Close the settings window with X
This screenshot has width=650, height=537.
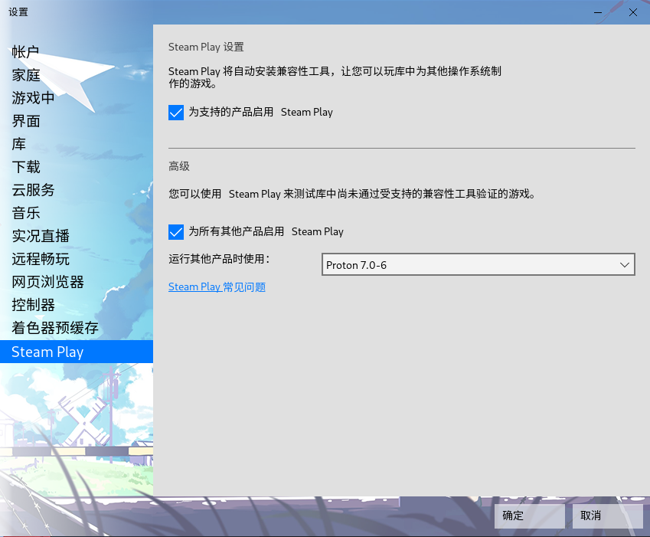pos(633,12)
